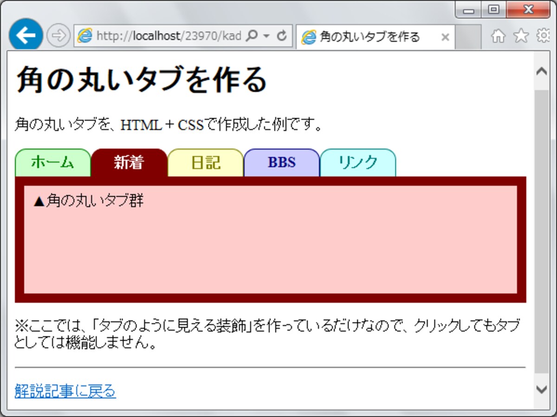The image size is (557, 417).
Task: Click the ▲角の丸いタブ群 text in panel
Action: tap(89, 201)
